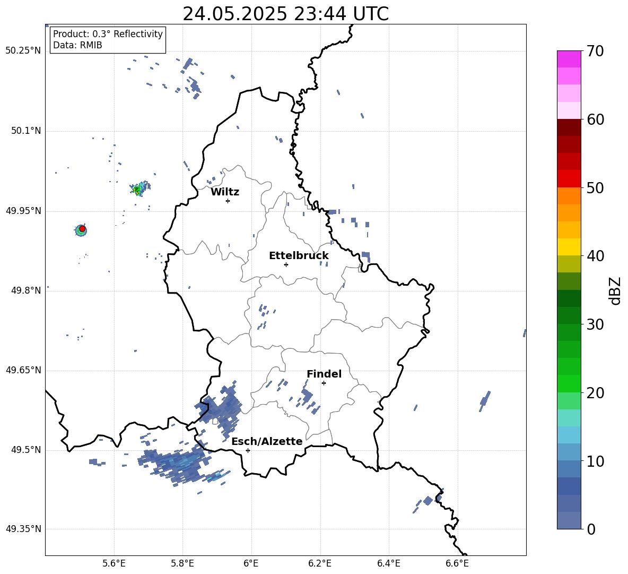Click the colorbar value 60
The width and height of the screenshot is (628, 574).
pyautogui.click(x=595, y=119)
